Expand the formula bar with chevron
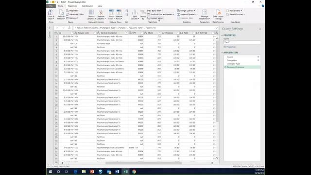311x175 pixels. [x=217, y=28]
